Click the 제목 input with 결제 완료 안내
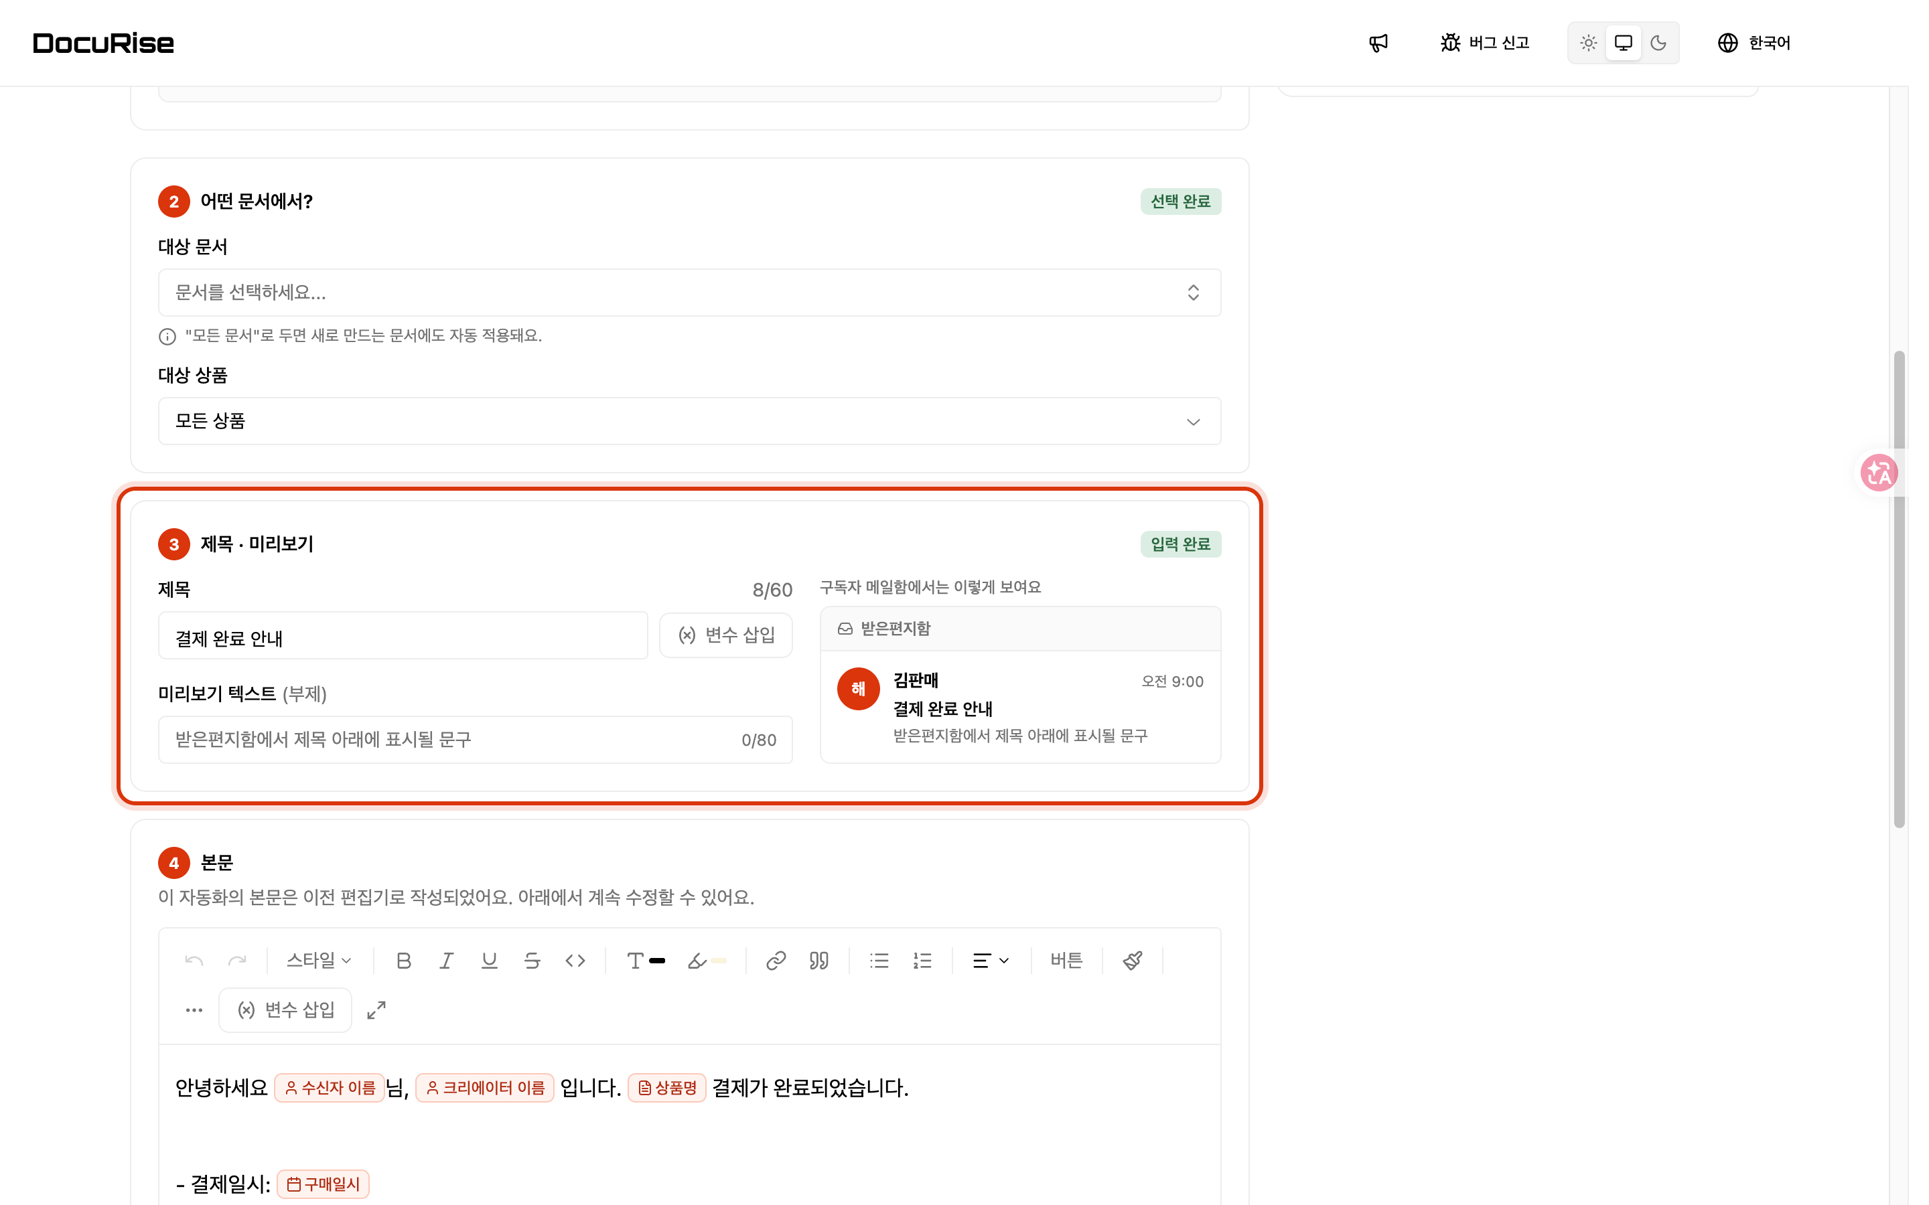The width and height of the screenshot is (1929, 1205). (x=403, y=636)
